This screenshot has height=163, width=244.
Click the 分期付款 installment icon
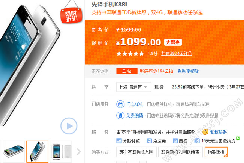click(x=119, y=141)
